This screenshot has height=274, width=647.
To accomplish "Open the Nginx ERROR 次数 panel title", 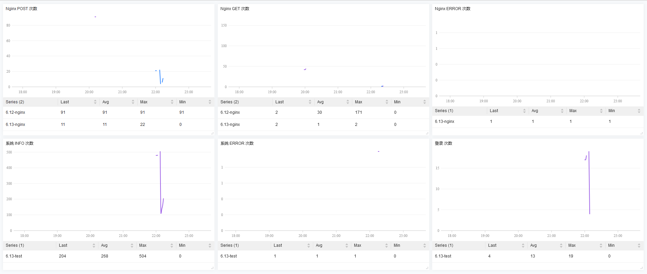I will [452, 9].
